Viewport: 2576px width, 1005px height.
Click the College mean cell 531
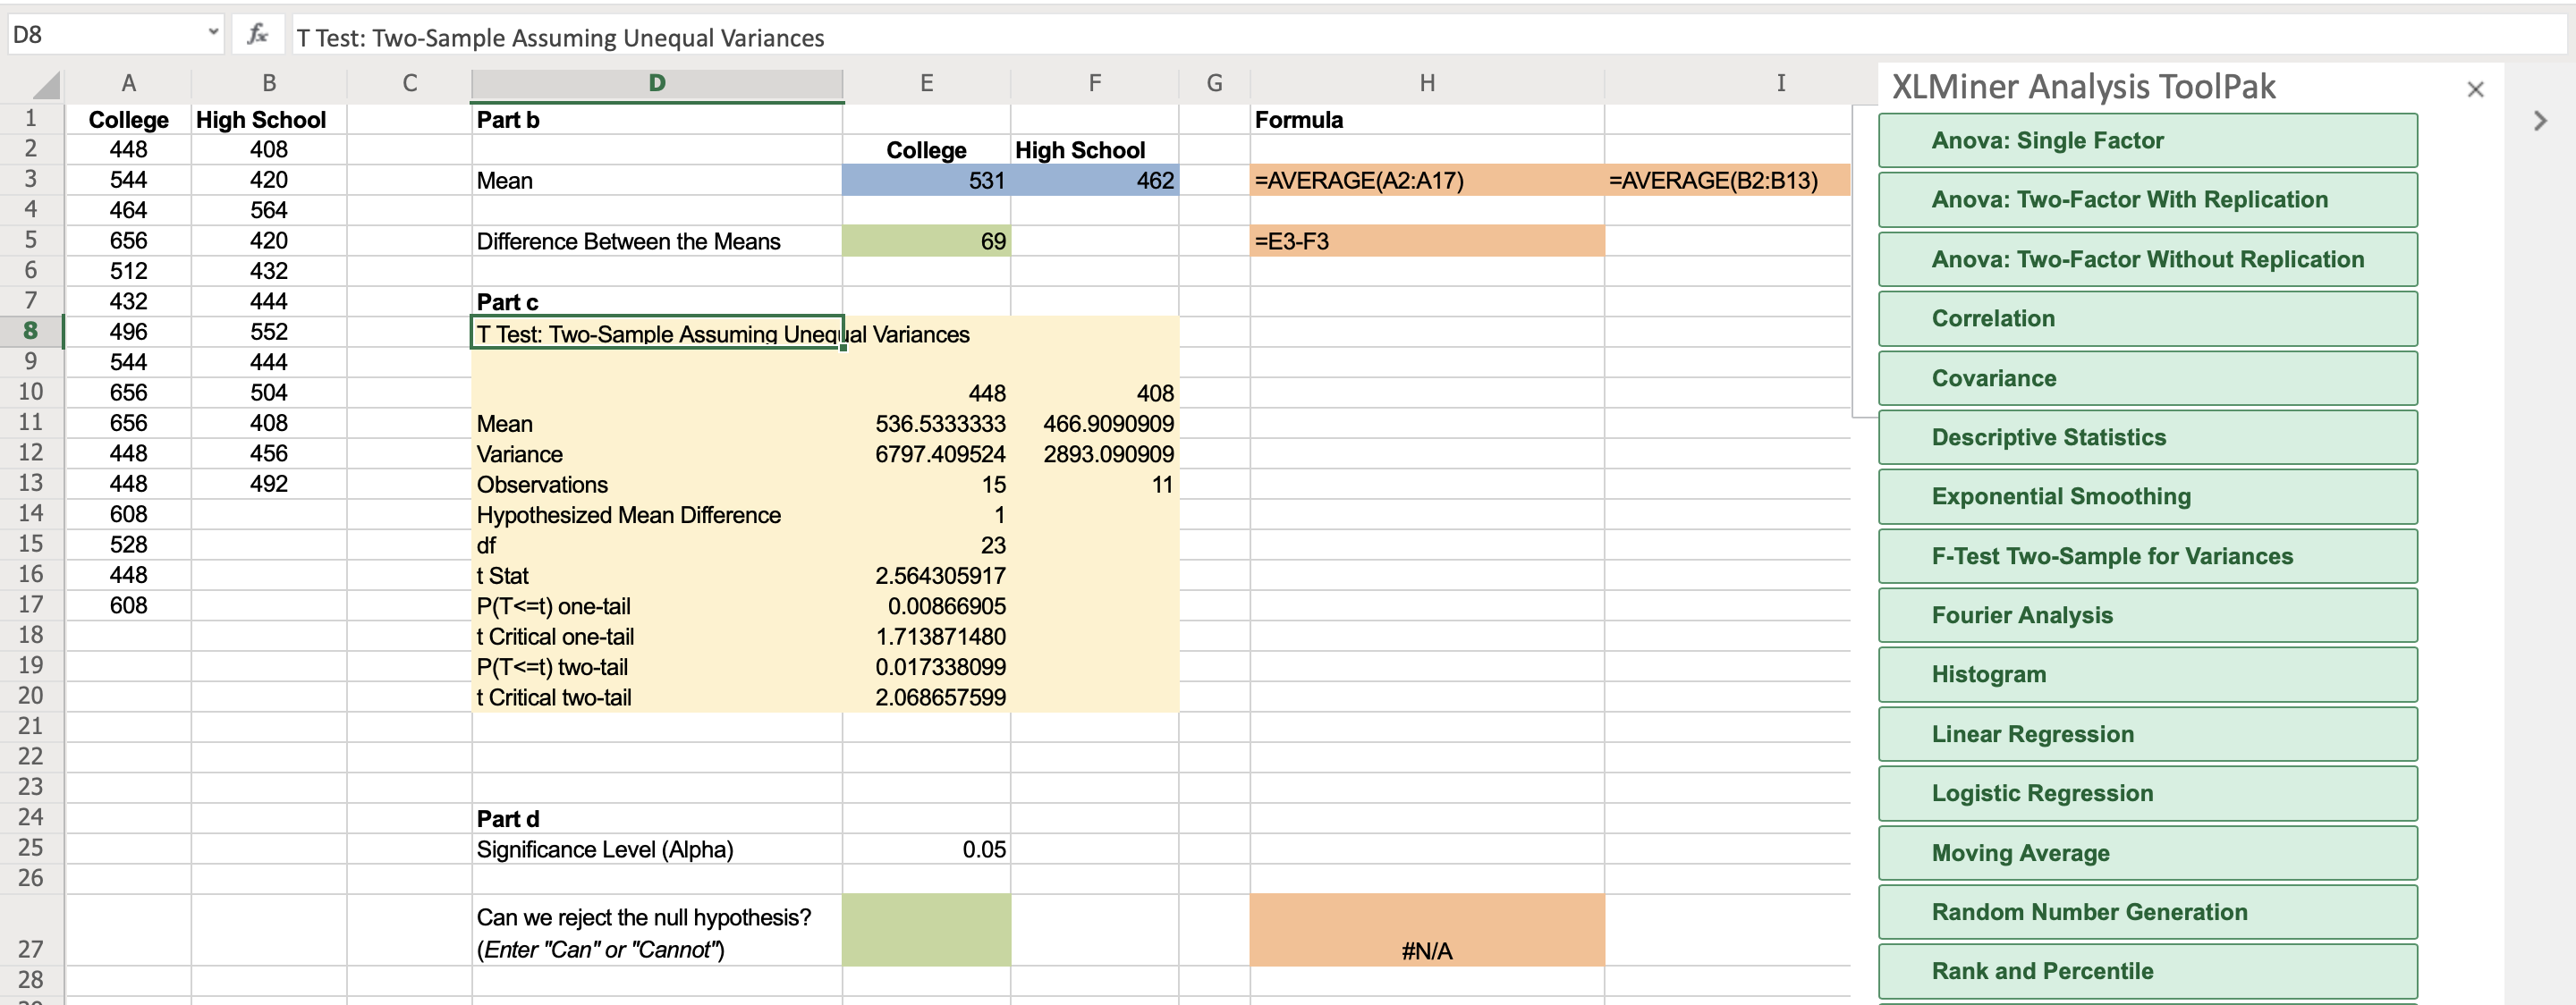926,180
